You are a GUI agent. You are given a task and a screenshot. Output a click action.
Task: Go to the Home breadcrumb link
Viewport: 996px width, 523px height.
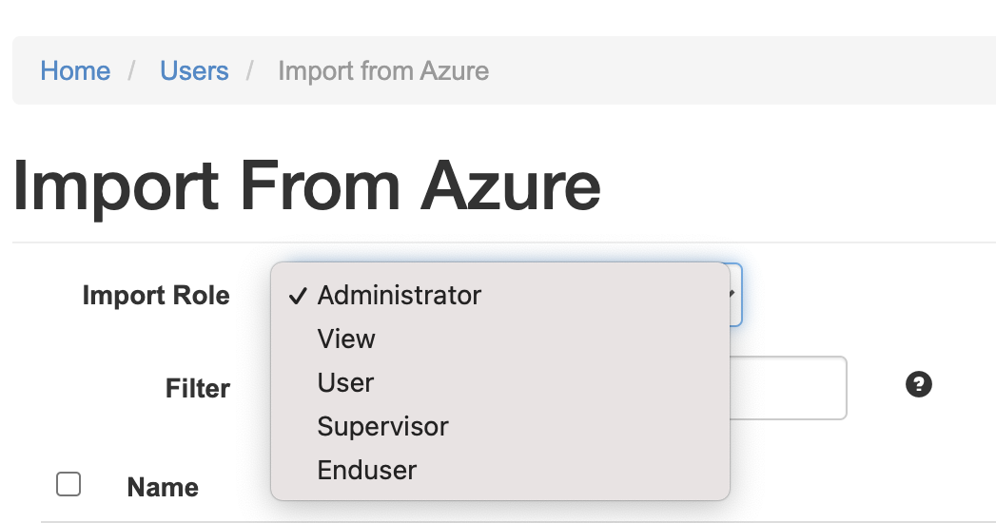coord(75,71)
